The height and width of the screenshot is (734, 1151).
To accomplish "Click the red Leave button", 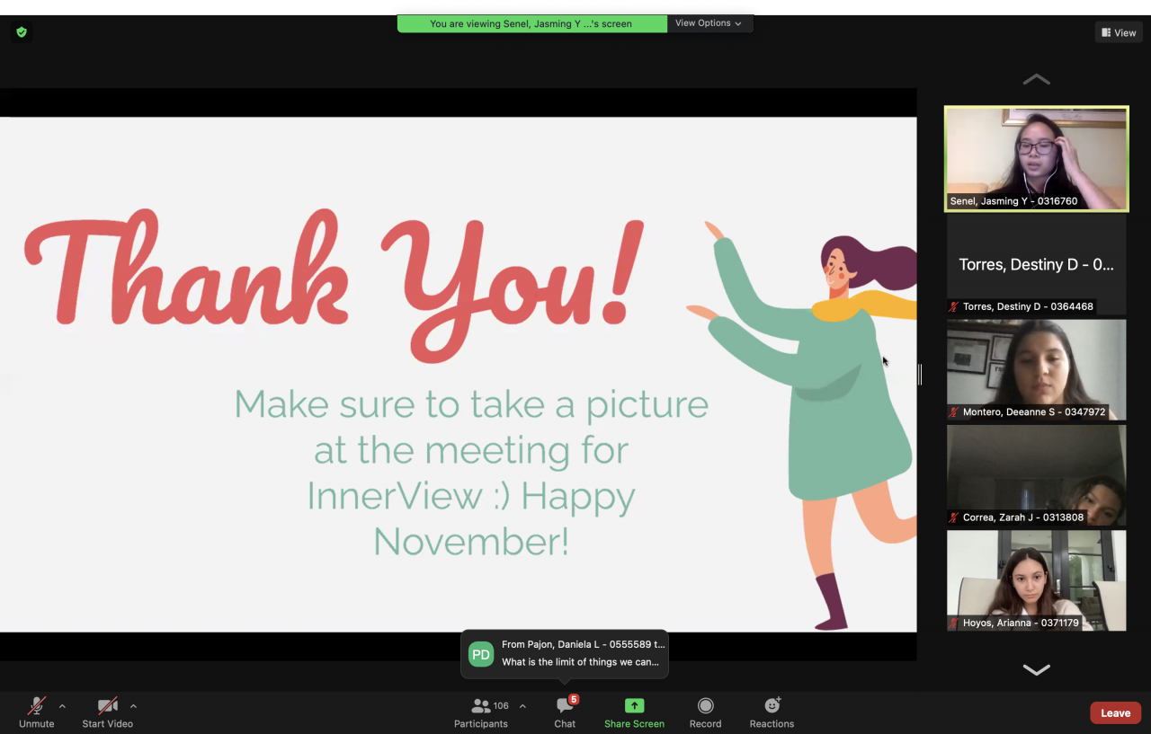I will 1115,713.
